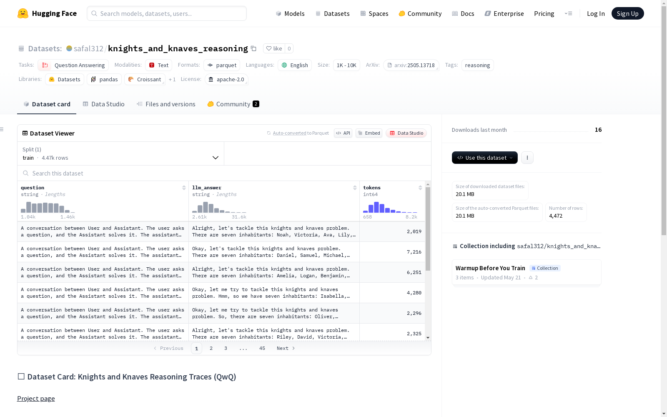This screenshot has width=667, height=417.
Task: Focus the Search this dataset field
Action: pos(224,173)
